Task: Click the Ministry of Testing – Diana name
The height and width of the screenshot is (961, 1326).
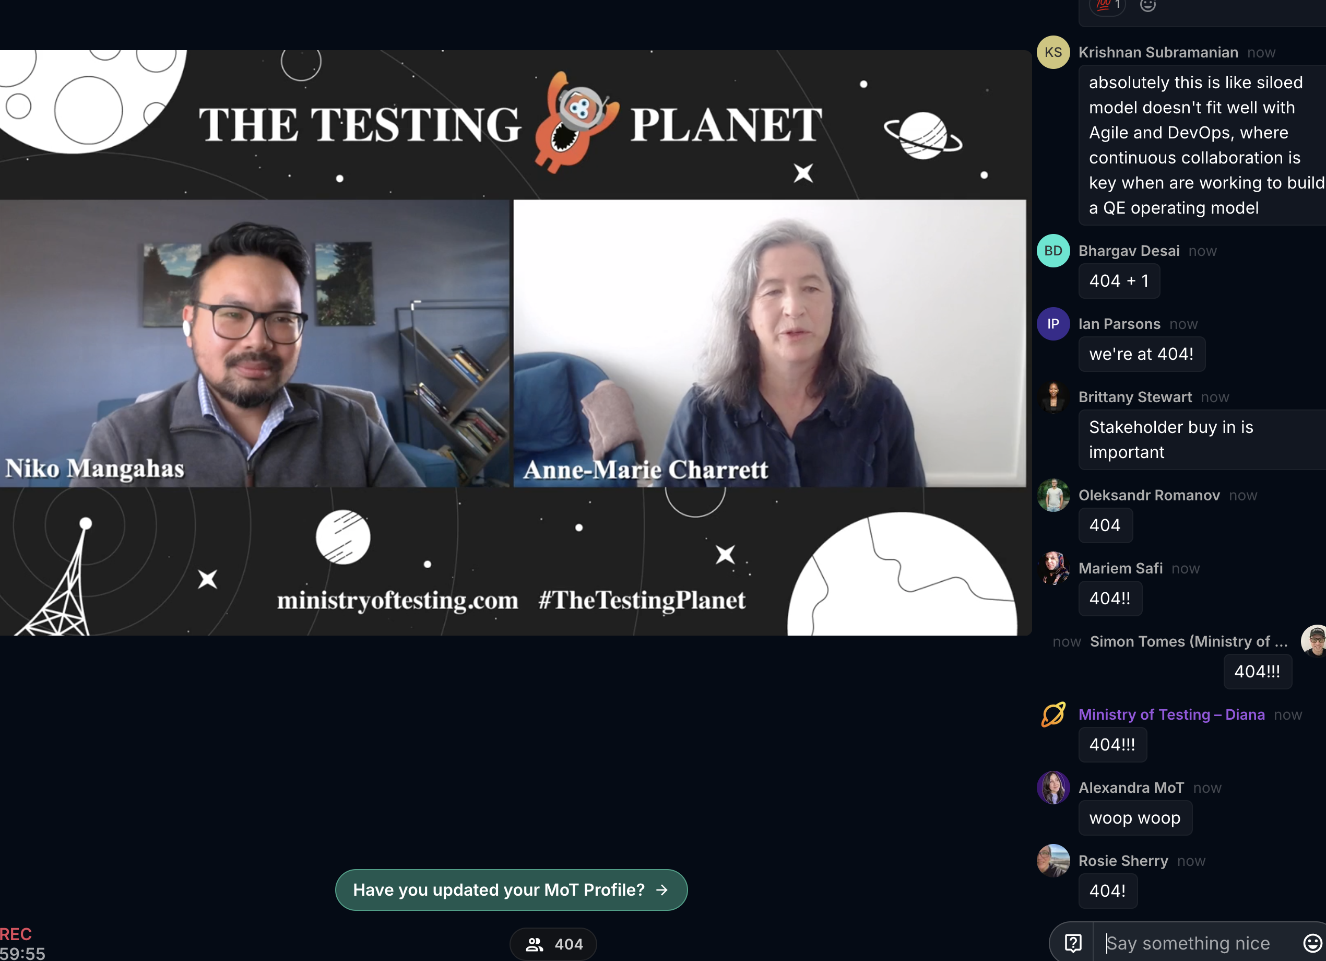Action: (1171, 715)
